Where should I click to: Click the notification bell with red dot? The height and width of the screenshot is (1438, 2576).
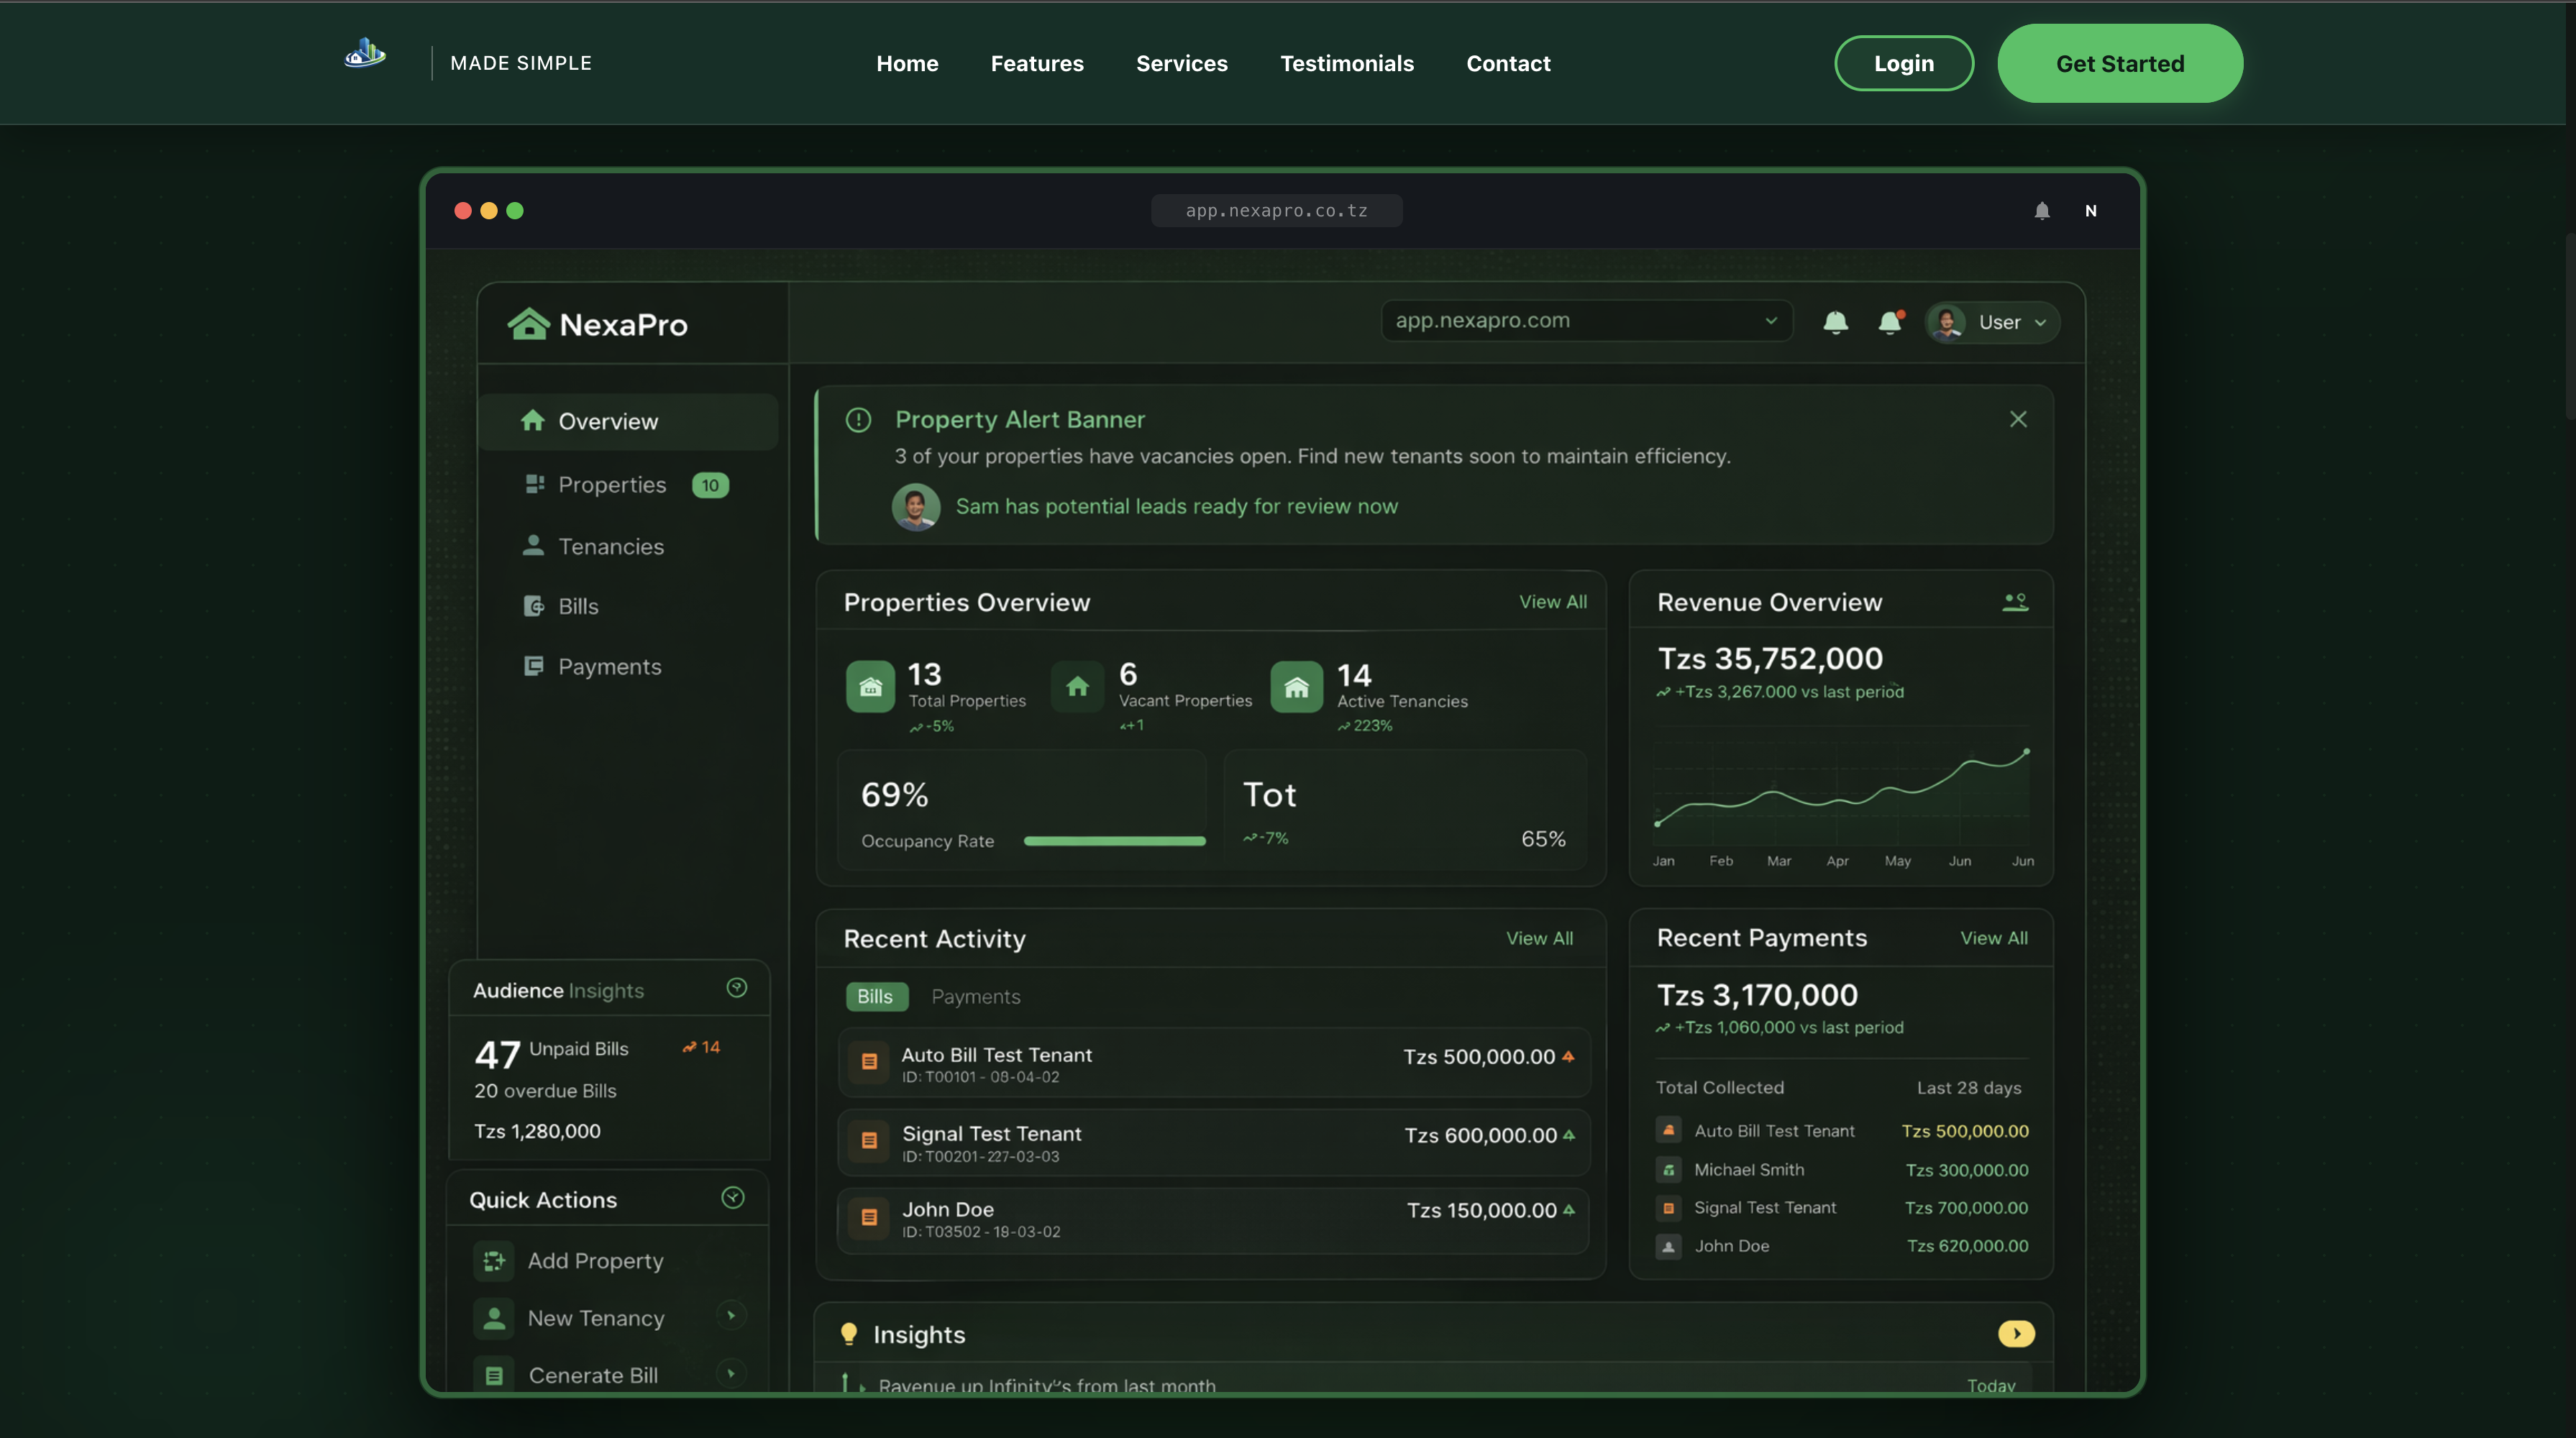click(1889, 322)
